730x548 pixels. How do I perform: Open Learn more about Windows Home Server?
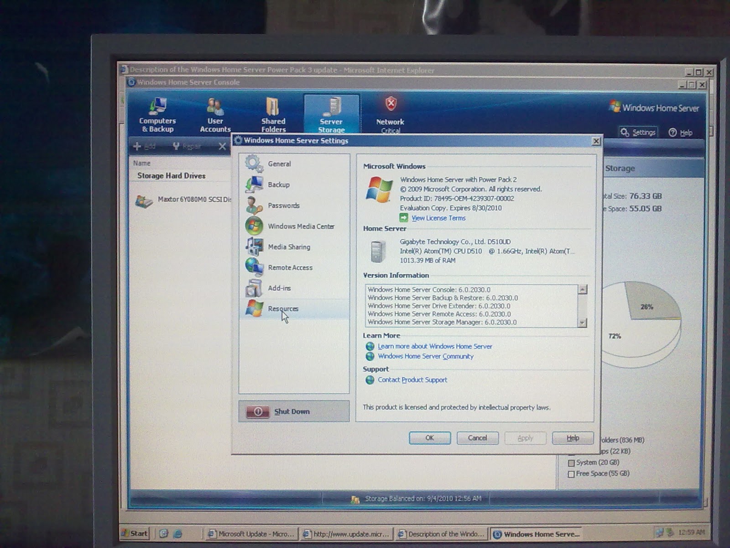click(x=435, y=347)
